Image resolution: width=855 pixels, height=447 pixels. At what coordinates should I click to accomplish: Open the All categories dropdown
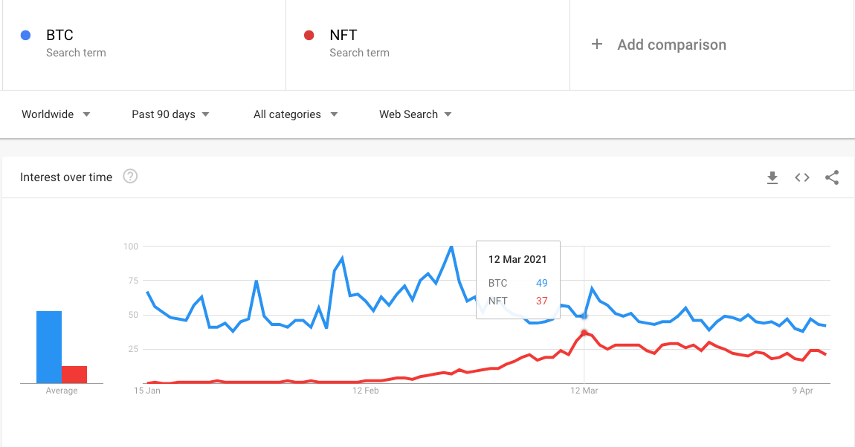[296, 114]
